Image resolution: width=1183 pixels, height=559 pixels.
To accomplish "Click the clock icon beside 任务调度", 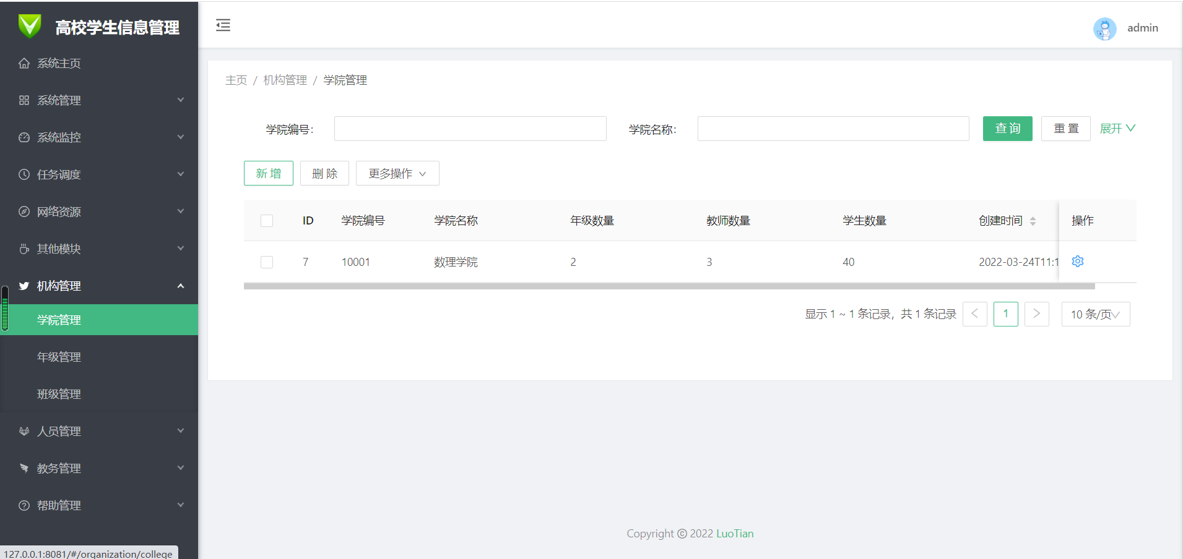I will tap(24, 174).
